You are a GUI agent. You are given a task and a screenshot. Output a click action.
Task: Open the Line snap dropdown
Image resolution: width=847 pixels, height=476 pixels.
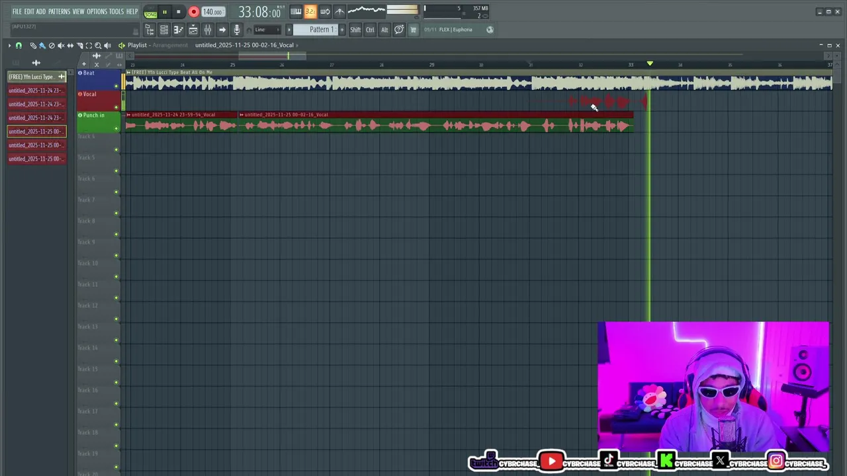pos(267,30)
